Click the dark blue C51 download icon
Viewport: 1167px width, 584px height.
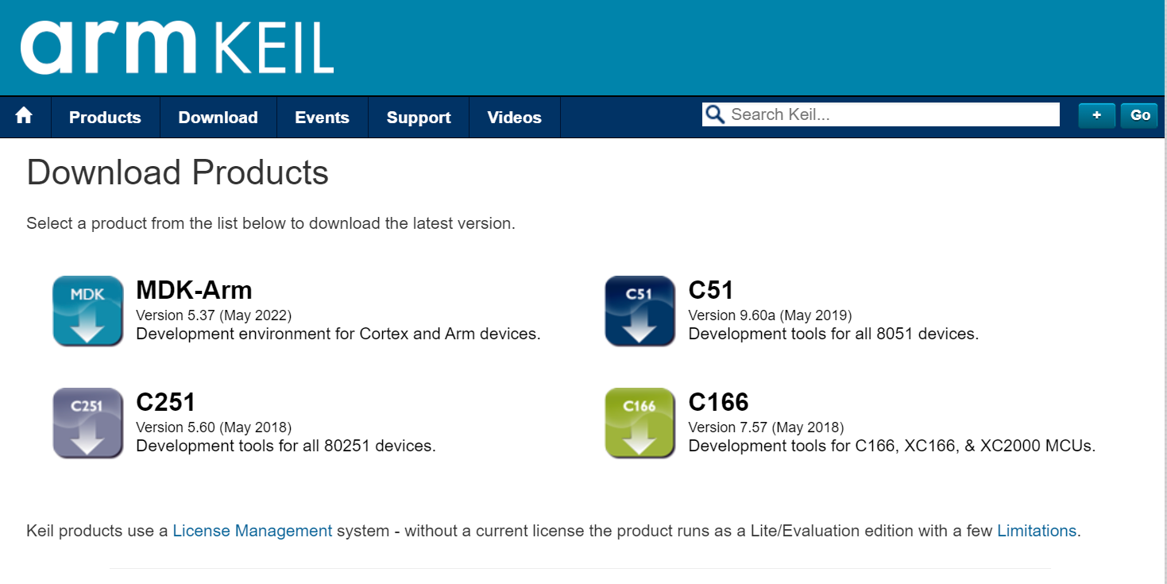click(x=640, y=311)
